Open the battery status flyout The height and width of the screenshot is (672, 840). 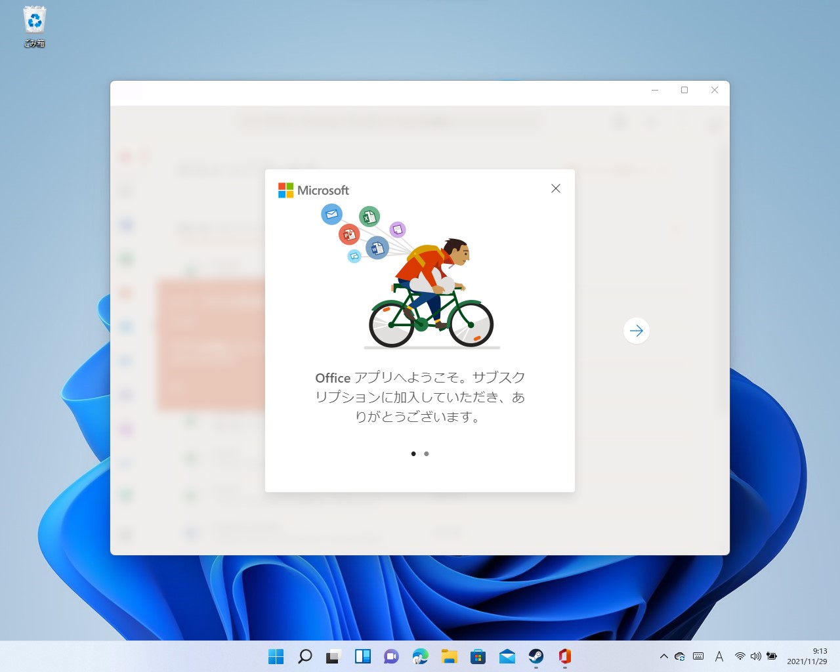pos(771,656)
